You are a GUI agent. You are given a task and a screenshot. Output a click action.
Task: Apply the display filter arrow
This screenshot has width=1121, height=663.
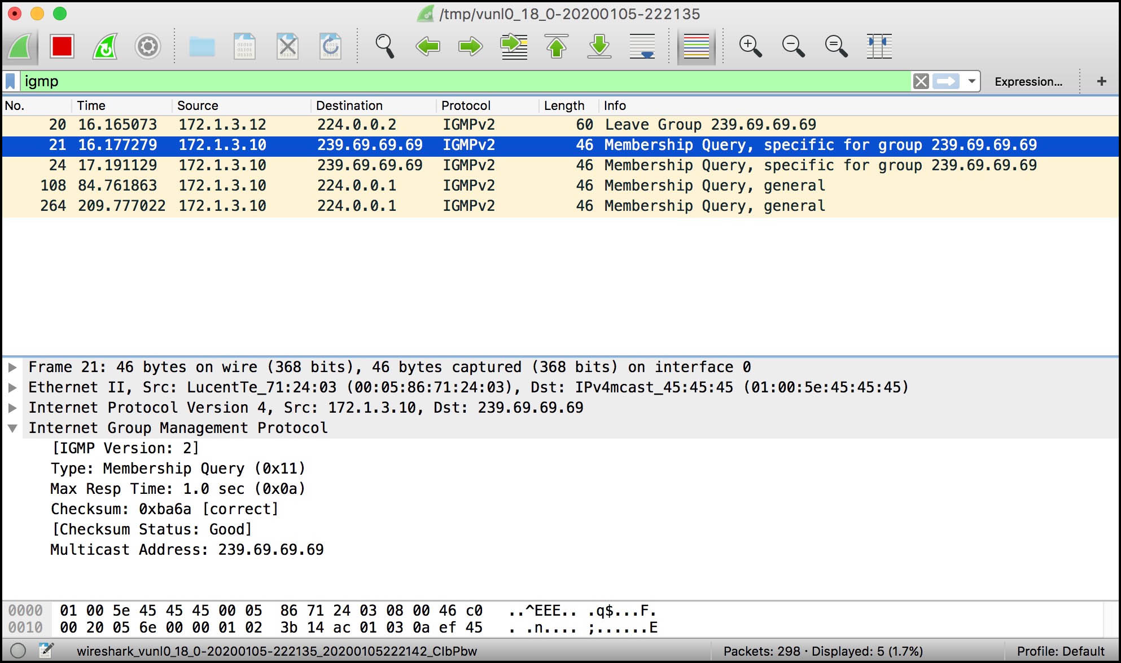click(x=946, y=81)
